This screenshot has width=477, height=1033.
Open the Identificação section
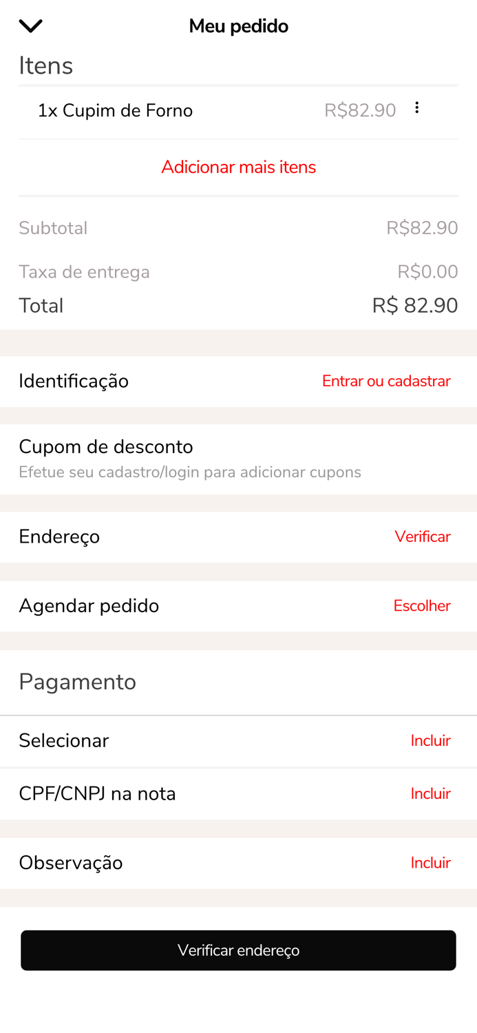pos(74,381)
